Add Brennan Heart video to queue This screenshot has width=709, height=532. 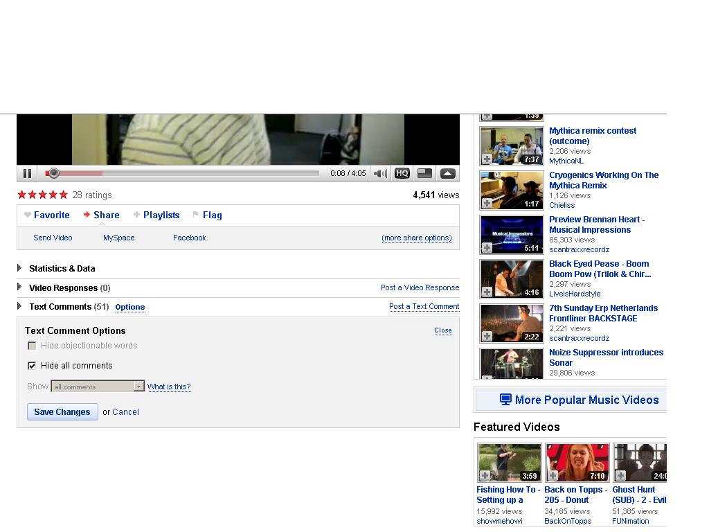click(x=487, y=248)
